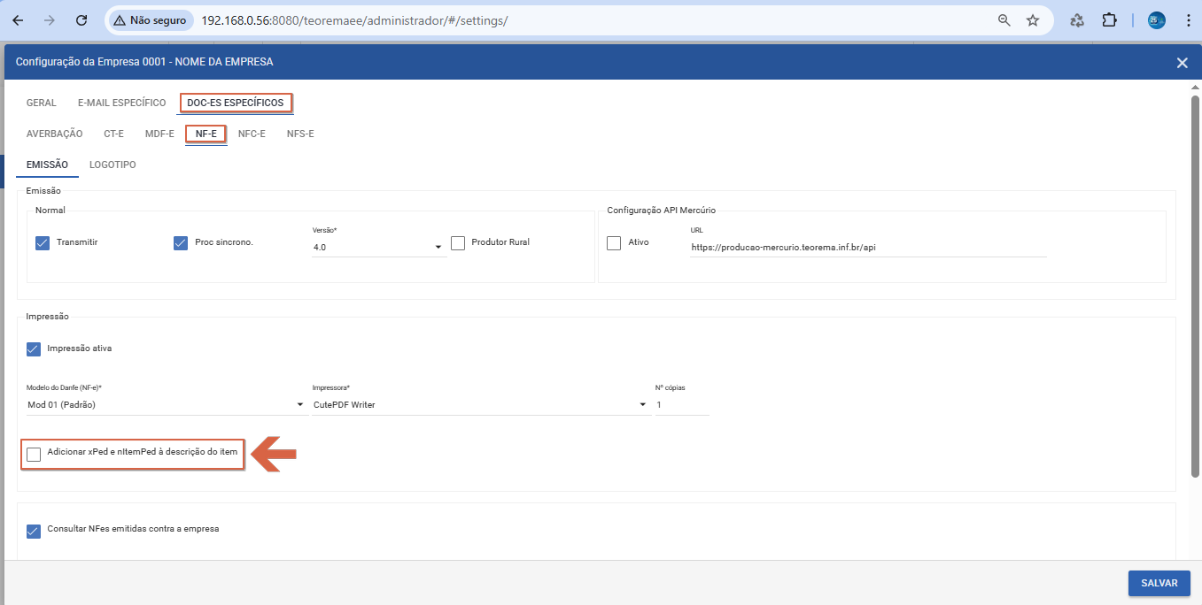The image size is (1202, 605).
Task: Toggle Consultar NFes emitidas contra a empresa
Action: click(34, 532)
